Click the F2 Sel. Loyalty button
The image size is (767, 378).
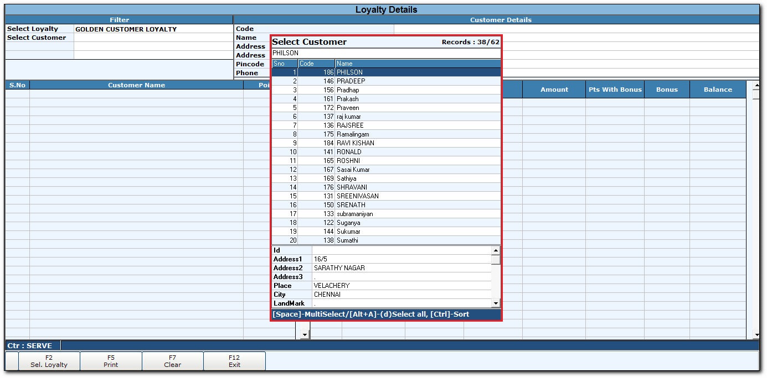[49, 361]
